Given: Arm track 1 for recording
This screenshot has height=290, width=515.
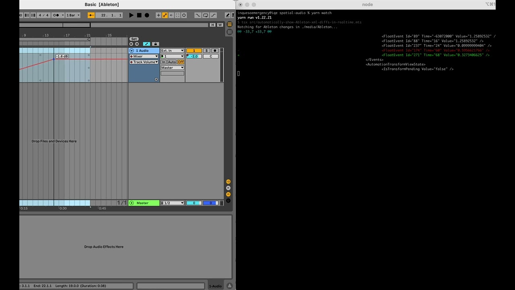Looking at the screenshot, I should (x=215, y=51).
